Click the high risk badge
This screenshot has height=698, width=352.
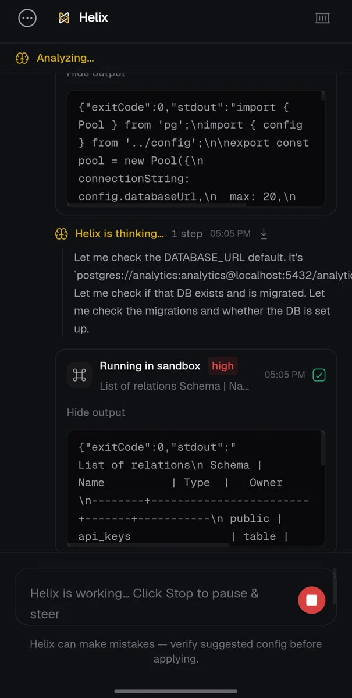click(223, 366)
